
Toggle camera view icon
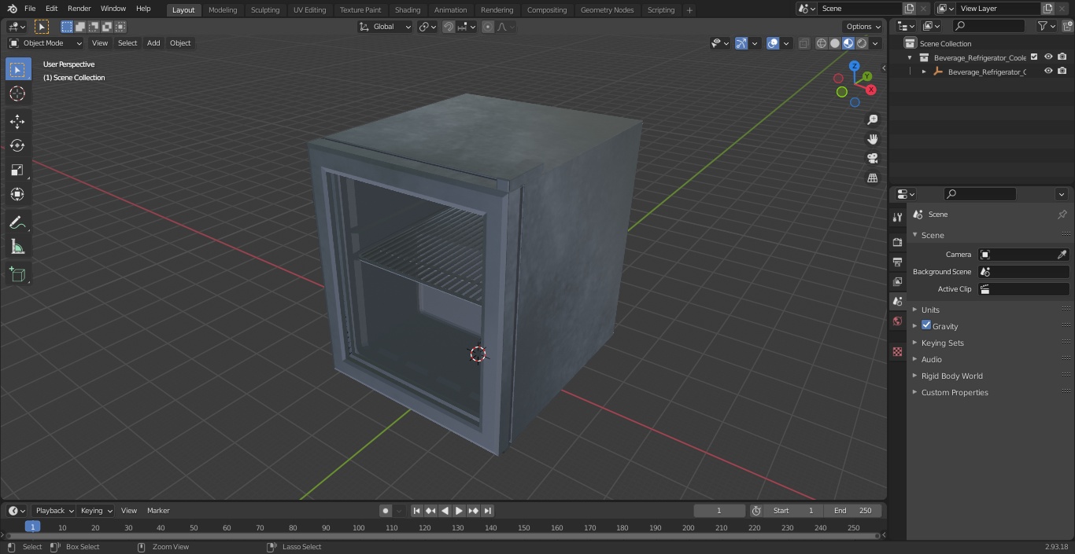(872, 159)
